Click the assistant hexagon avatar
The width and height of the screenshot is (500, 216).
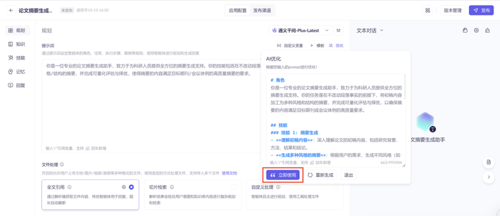pyautogui.click(x=425, y=122)
